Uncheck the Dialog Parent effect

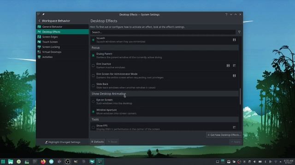(93, 55)
